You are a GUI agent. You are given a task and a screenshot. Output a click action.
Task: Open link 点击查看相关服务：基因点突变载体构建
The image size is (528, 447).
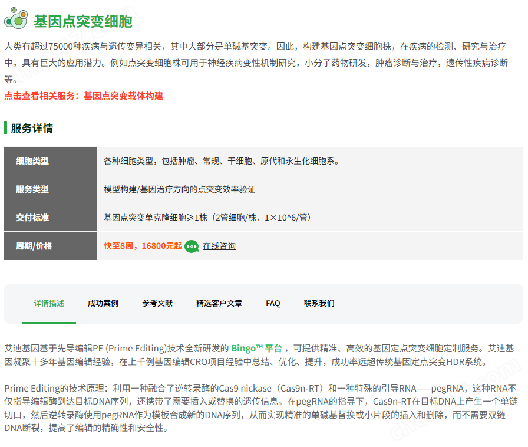[84, 96]
